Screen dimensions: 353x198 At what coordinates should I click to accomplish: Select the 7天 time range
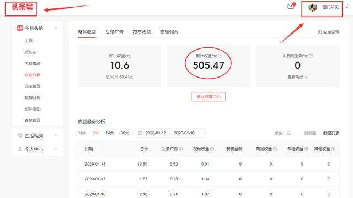click(x=95, y=133)
